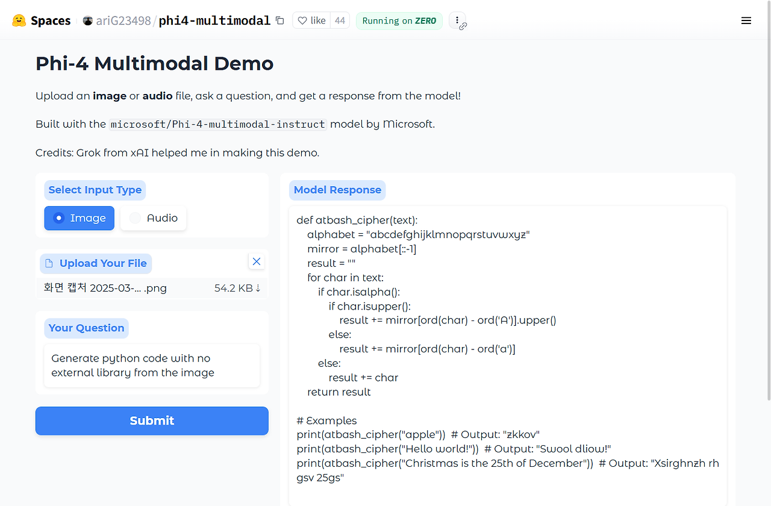Click inside the Your Question text box

tap(151, 365)
